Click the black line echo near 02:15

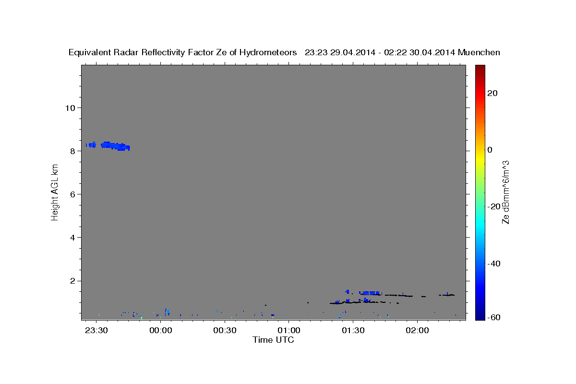(x=446, y=295)
